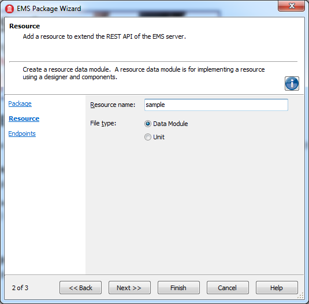Click the EMS Package Wizard title bar icon
The image size is (309, 304).
click(x=9, y=9)
